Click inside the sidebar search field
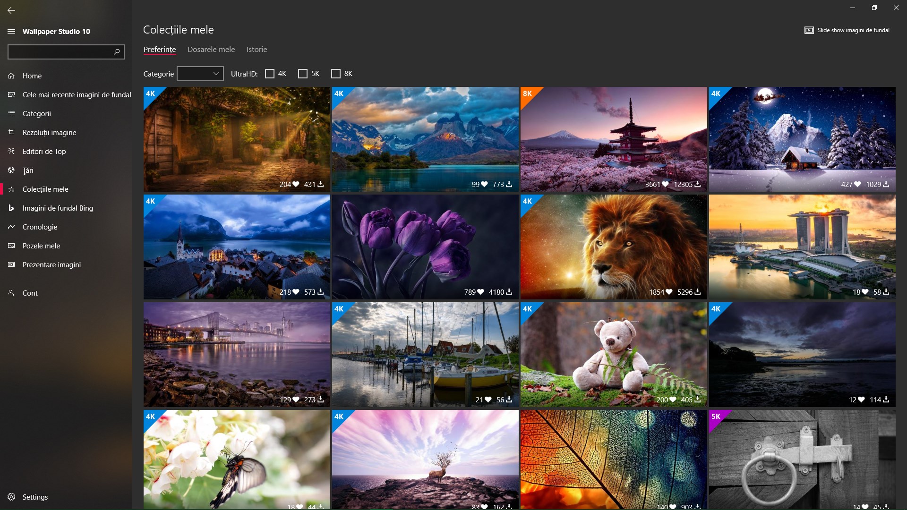This screenshot has height=510, width=907. [x=59, y=51]
